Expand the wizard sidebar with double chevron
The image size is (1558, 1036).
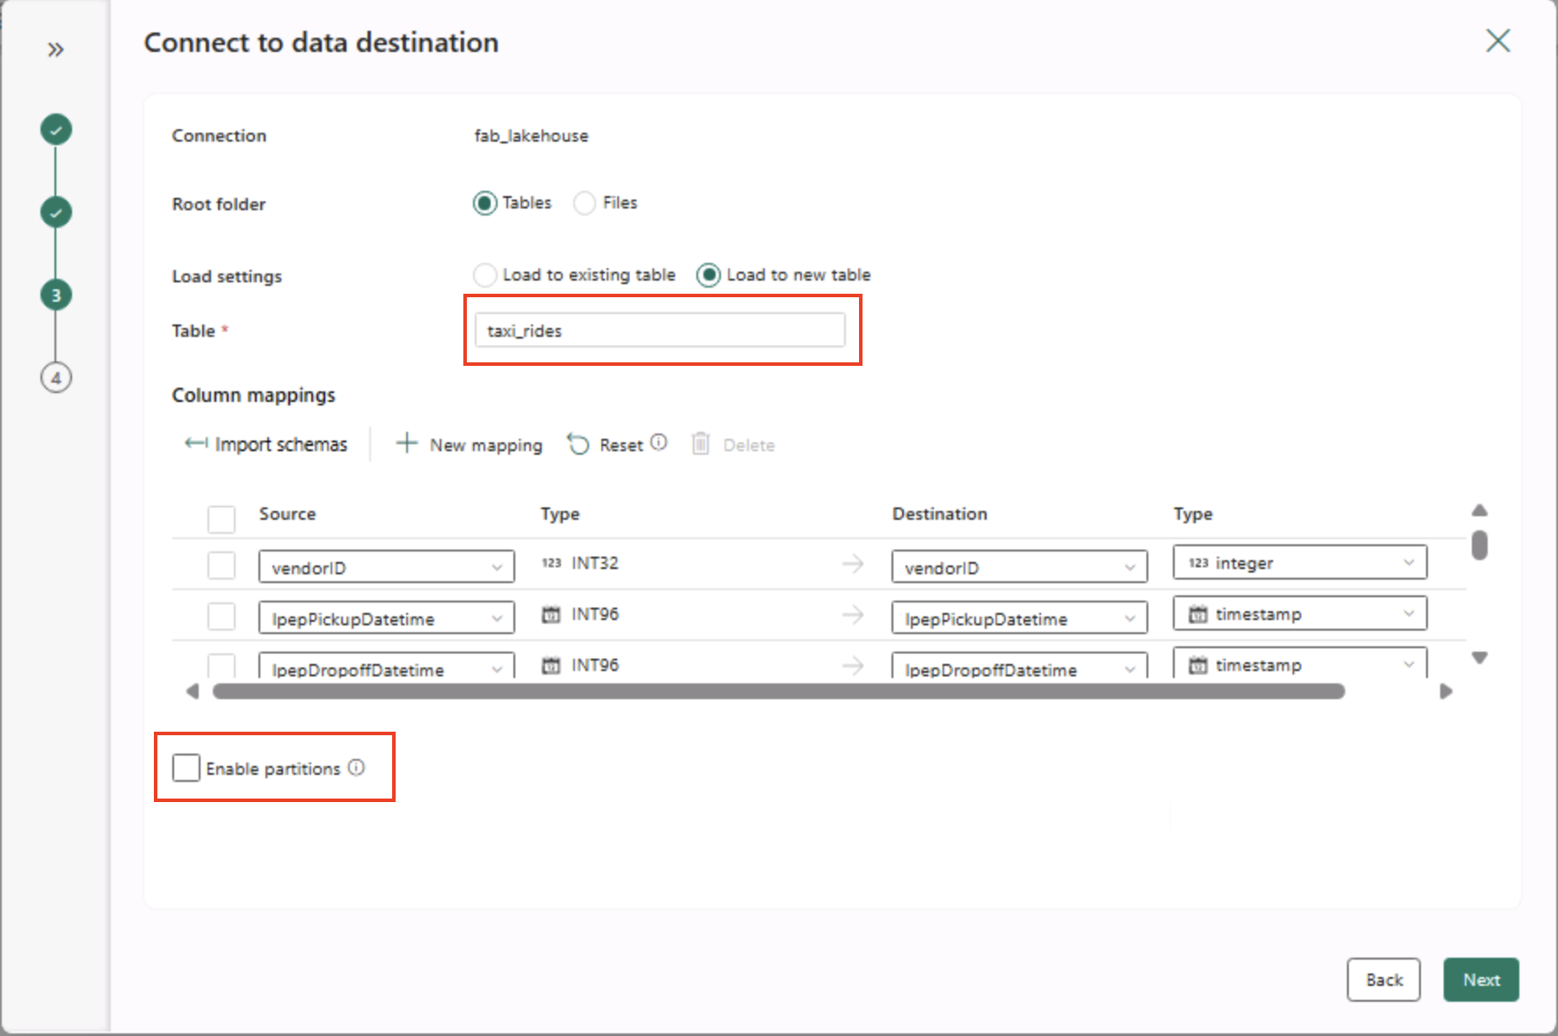click(x=55, y=49)
